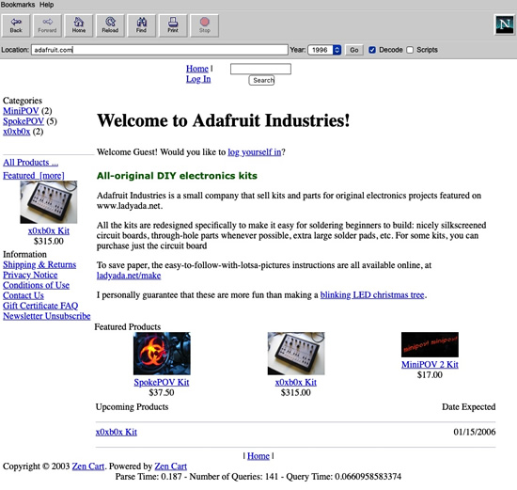Focus the site search text box
The width and height of the screenshot is (517, 490).
click(260, 69)
